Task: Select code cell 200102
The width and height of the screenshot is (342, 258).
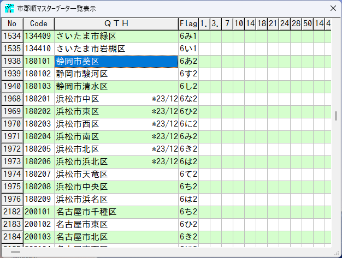Action: pyautogui.click(x=38, y=224)
